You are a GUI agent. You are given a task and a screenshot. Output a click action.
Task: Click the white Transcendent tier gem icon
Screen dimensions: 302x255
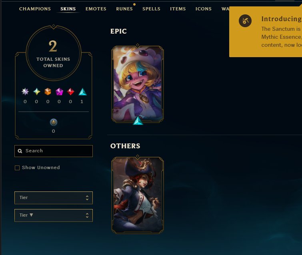coord(25,92)
